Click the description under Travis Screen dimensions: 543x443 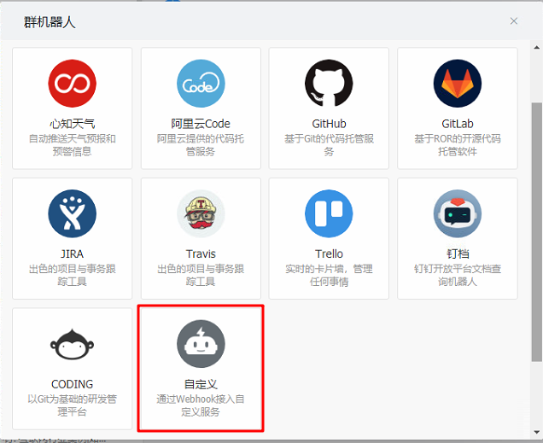click(201, 275)
